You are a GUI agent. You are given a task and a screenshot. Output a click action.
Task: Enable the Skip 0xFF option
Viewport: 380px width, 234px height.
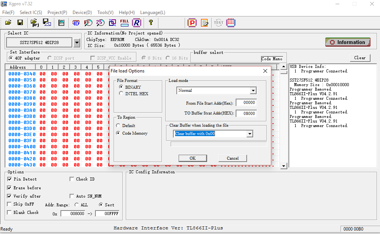coord(9,204)
